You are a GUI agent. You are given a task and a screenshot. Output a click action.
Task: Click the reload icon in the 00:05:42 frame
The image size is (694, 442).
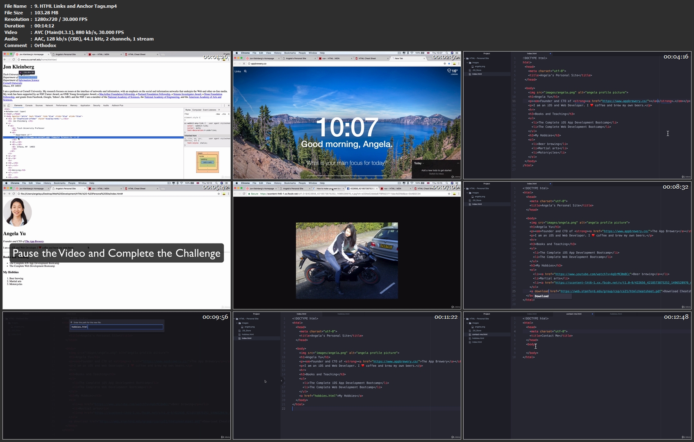pos(14,194)
